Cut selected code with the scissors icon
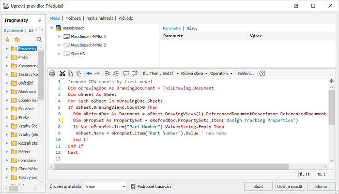 [62, 74]
